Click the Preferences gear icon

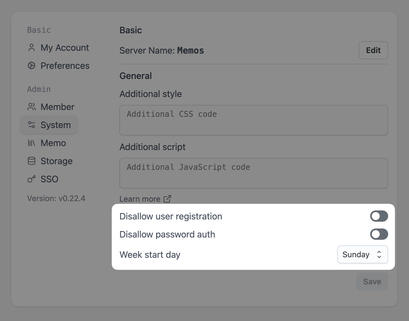[32, 66]
